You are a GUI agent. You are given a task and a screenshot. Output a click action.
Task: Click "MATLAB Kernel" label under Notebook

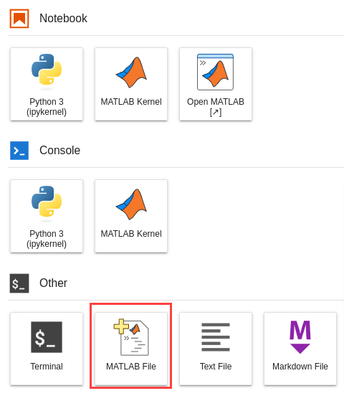coord(131,102)
